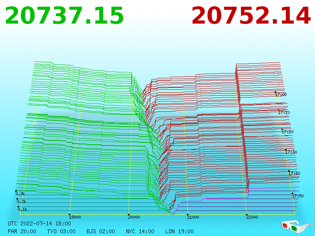Click the 3D glasses icon
This screenshot has height=236, width=315.
(x=296, y=227)
